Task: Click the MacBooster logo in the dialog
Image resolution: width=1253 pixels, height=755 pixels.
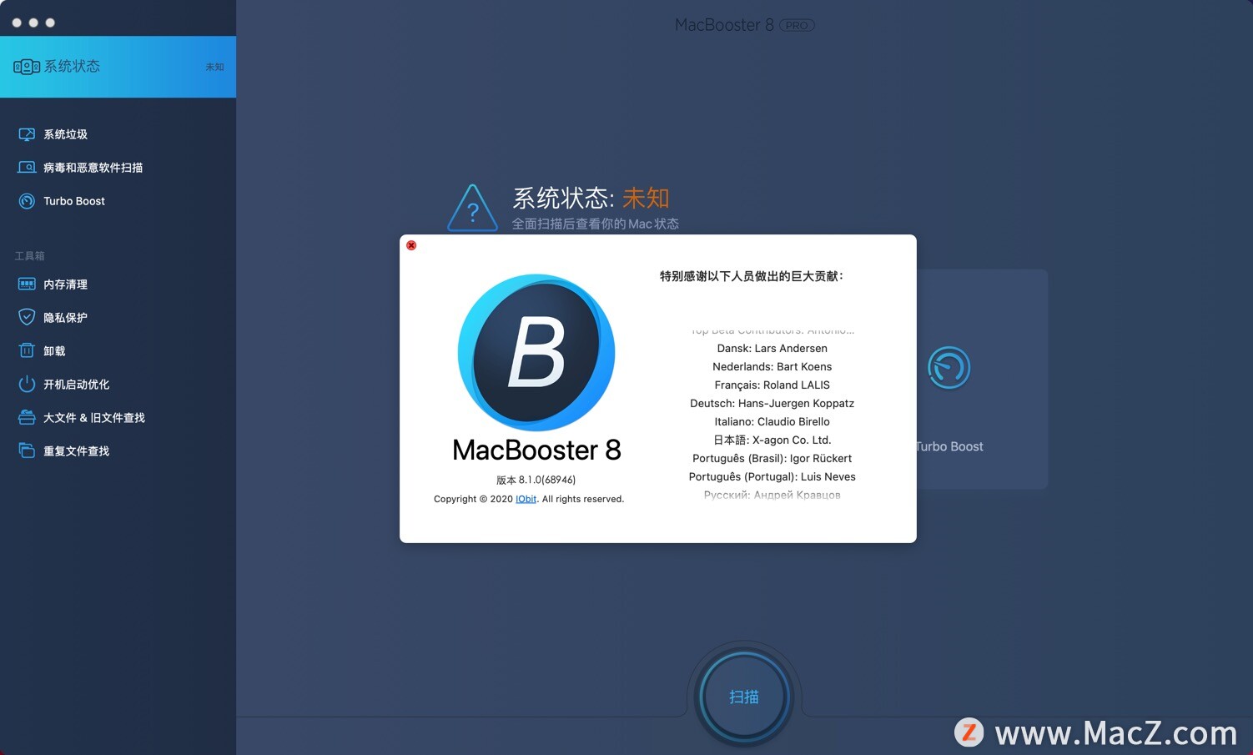Action: [x=536, y=352]
